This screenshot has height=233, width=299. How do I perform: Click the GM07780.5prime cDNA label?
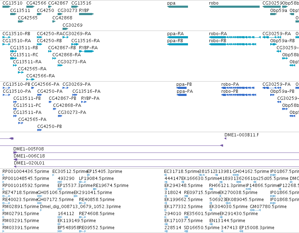tap(268, 207)
